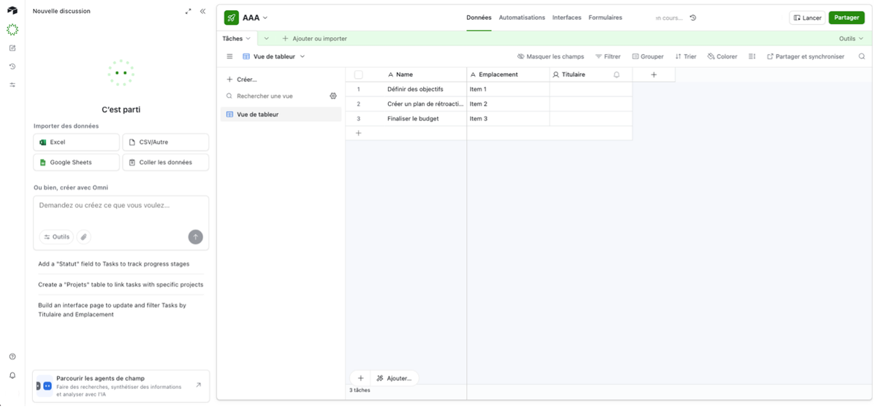Check the select-all checkbox in table header
The width and height of the screenshot is (877, 408).
[358, 74]
